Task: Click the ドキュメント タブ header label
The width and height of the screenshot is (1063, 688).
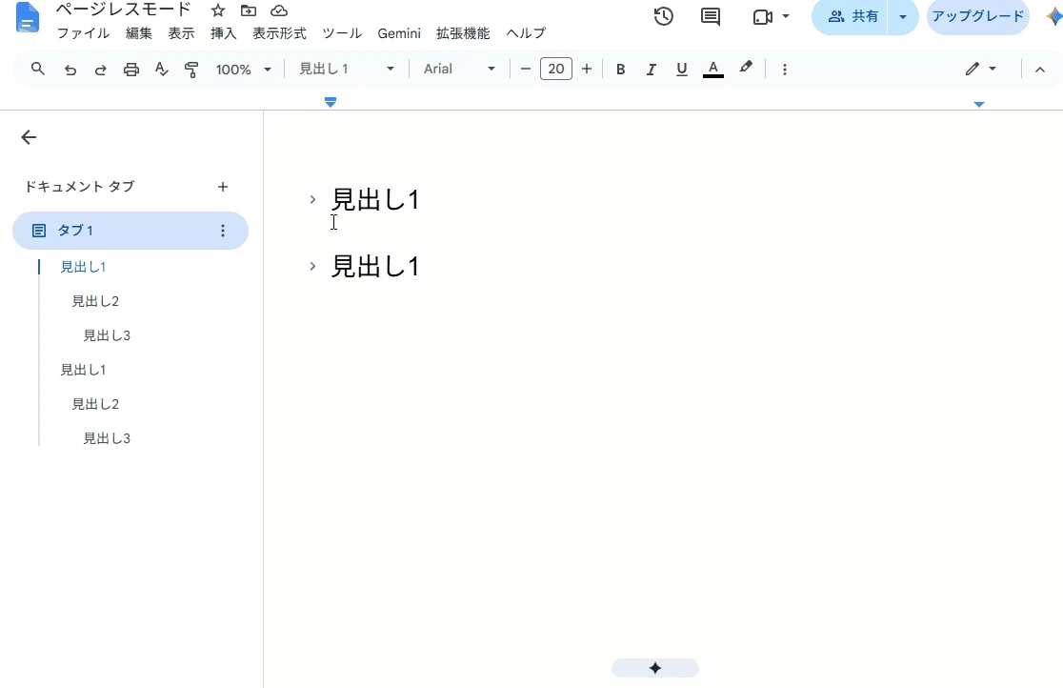Action: click(79, 187)
